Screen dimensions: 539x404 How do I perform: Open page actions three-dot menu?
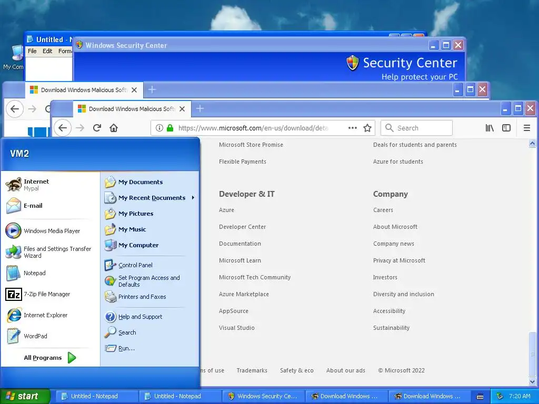(352, 128)
